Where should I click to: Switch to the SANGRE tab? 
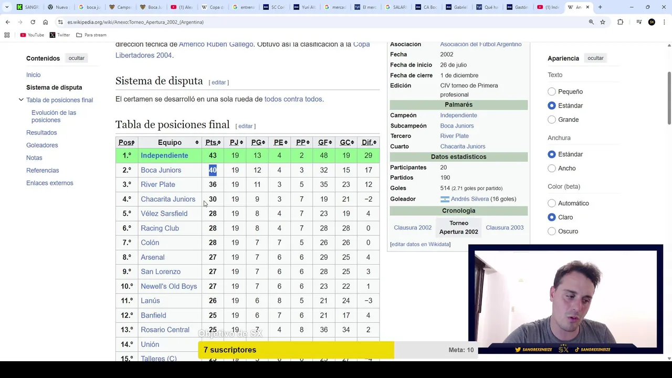coord(28,7)
